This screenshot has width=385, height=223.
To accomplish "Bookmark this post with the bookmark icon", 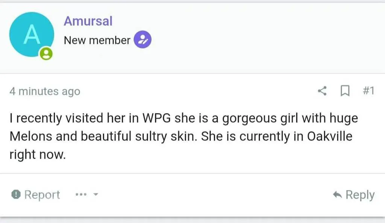I will coord(344,91).
